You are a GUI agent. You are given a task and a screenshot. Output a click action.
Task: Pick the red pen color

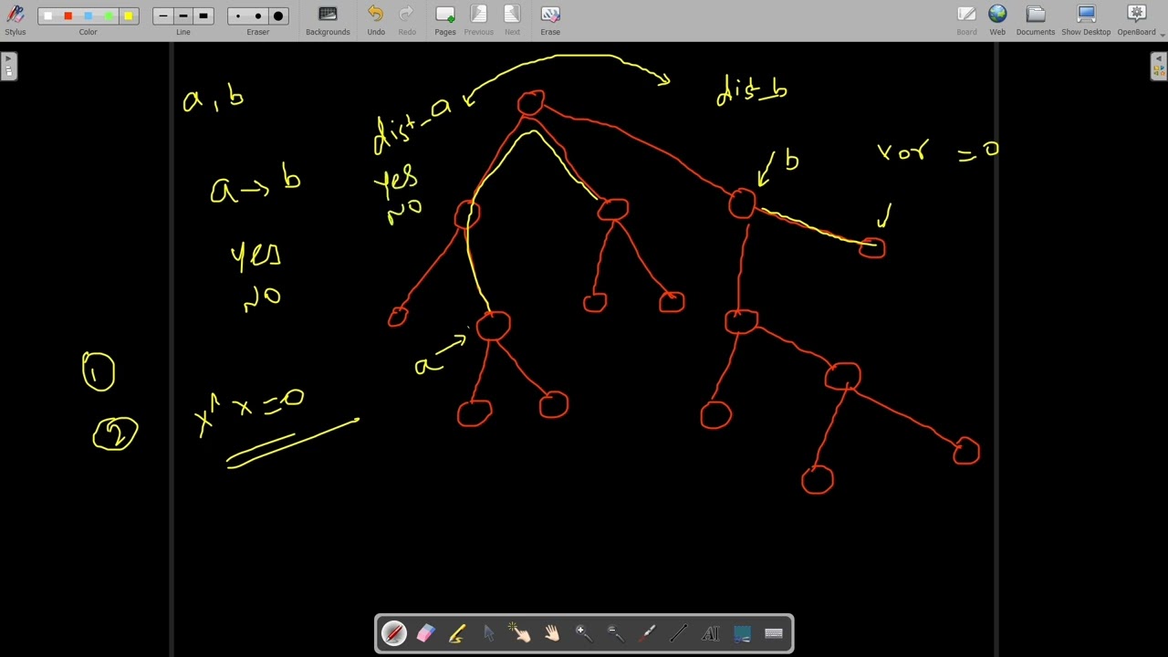coord(68,16)
